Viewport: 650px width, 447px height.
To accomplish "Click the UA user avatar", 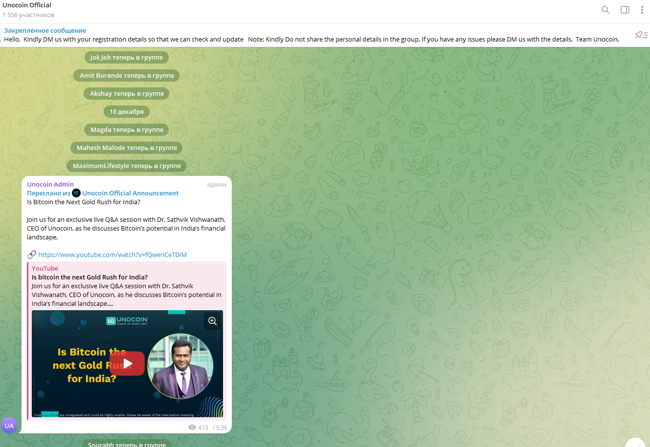I will tap(9, 426).
